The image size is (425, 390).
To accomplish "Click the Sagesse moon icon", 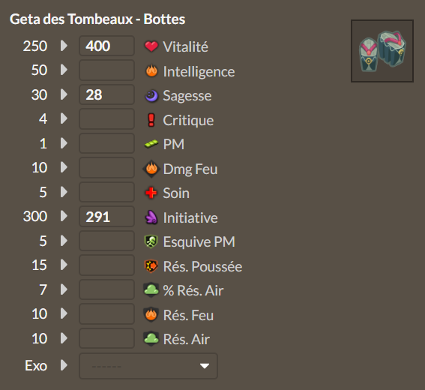I will 151,96.
